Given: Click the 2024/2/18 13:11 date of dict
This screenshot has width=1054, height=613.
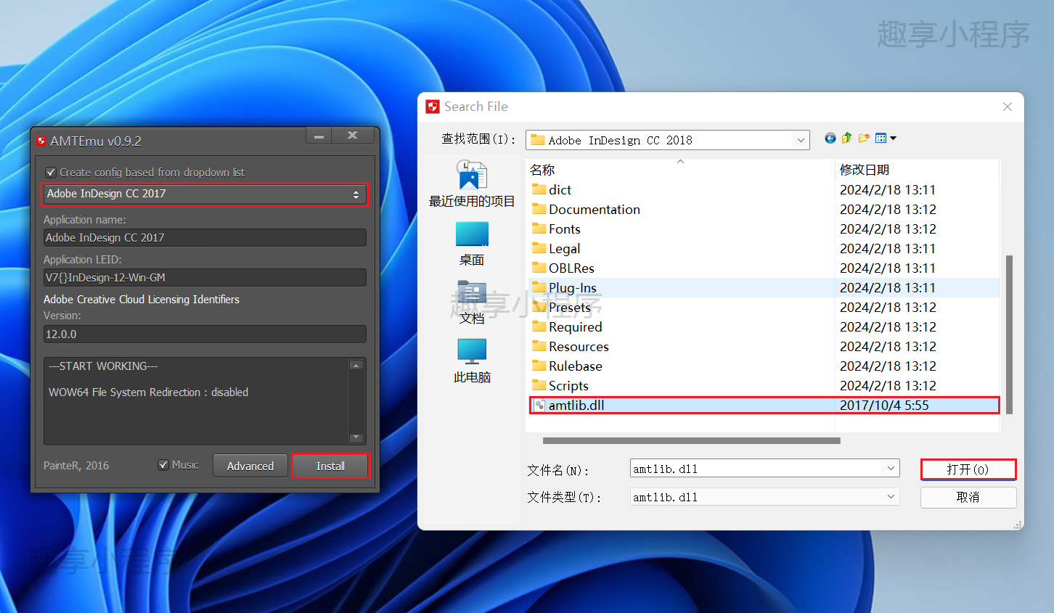Looking at the screenshot, I should [x=888, y=190].
